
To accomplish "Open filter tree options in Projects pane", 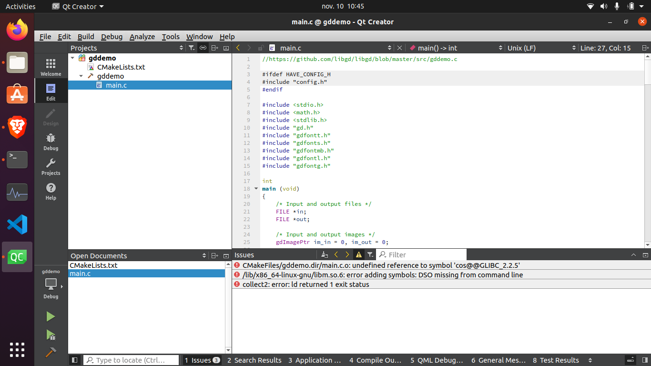I will pos(191,48).
